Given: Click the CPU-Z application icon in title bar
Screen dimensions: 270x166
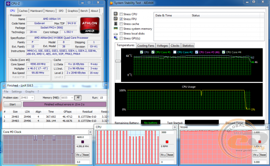Looking at the screenshot, I should coord(8,3).
